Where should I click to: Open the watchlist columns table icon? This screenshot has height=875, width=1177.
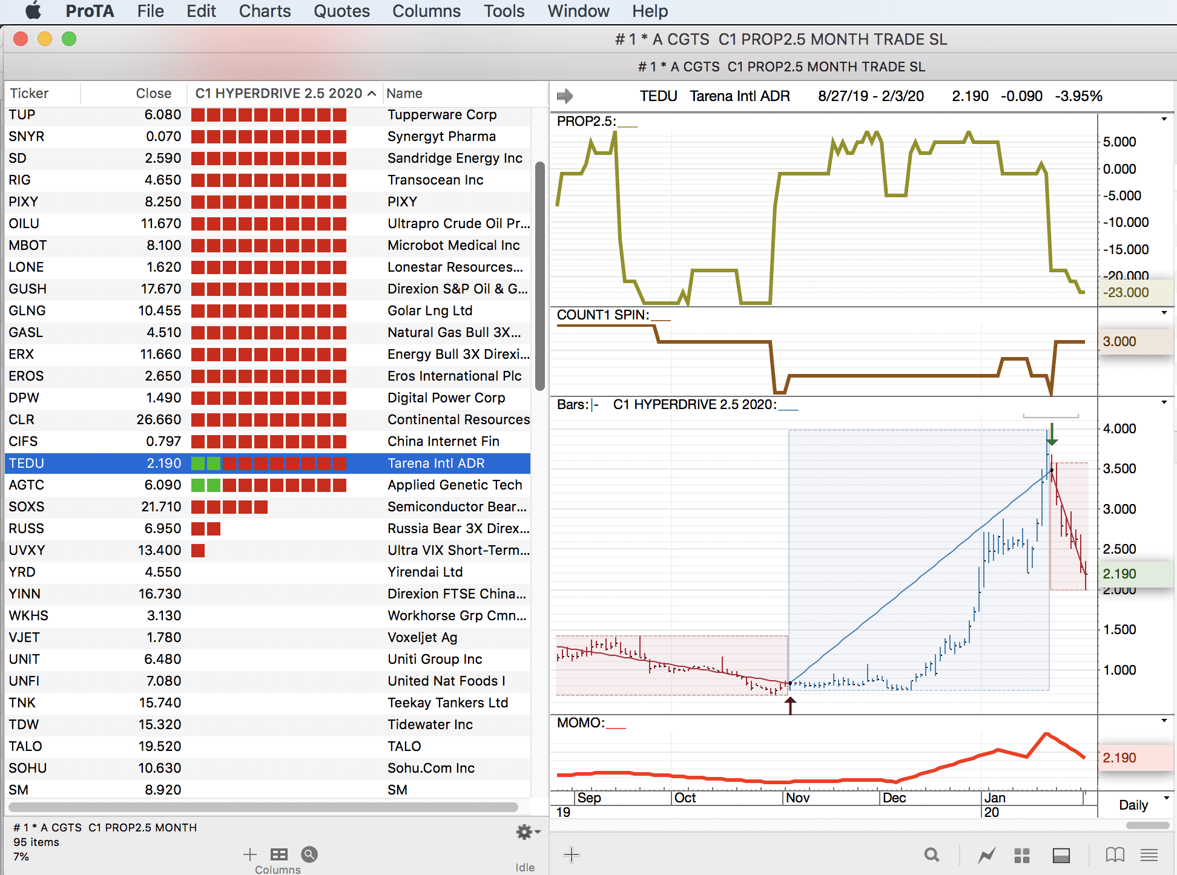tap(279, 854)
